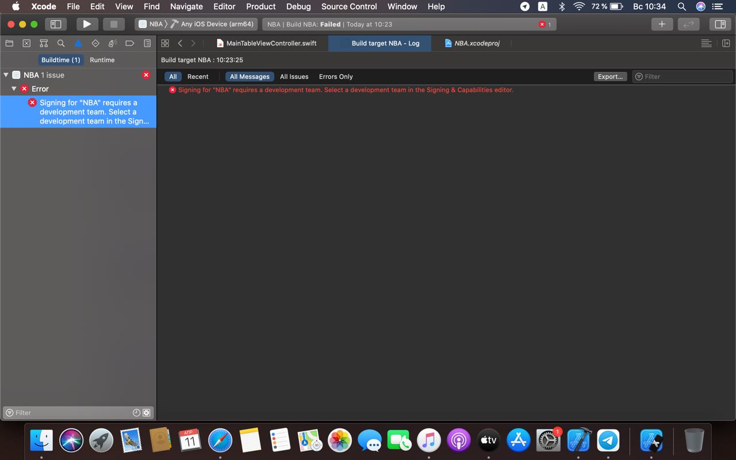Show All Messages in log
This screenshot has height=460, width=736.
250,76
